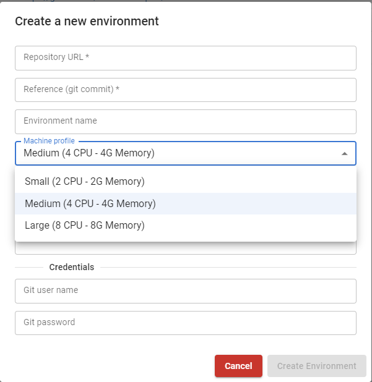
Task: Click the small blue Machine profile label
Action: [49, 142]
